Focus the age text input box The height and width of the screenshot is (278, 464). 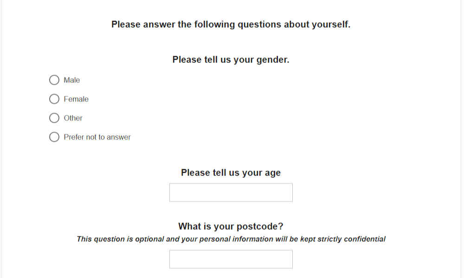[231, 193]
